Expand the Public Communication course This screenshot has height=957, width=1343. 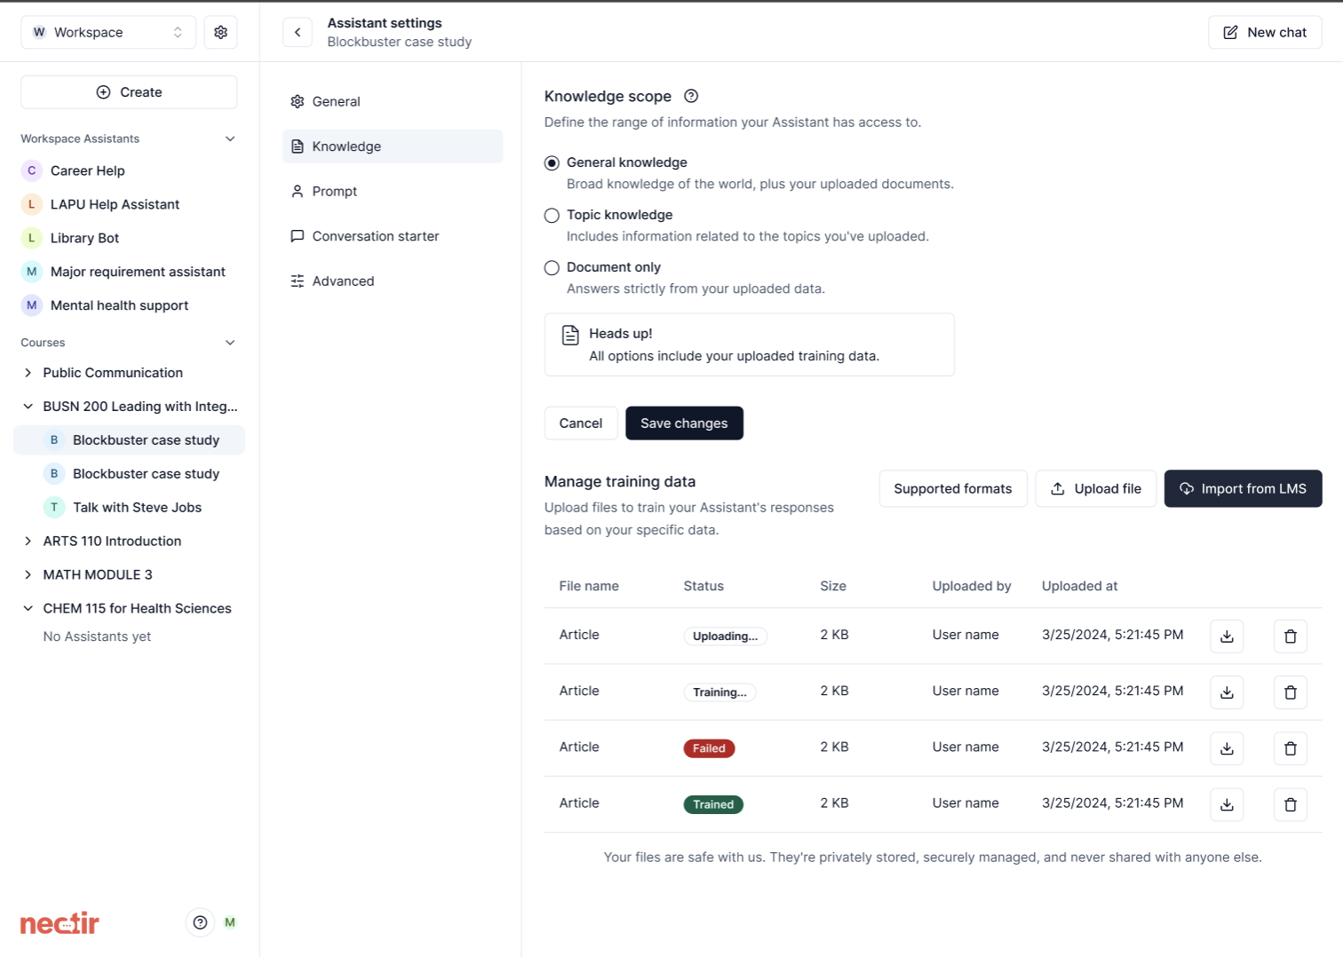(x=28, y=373)
